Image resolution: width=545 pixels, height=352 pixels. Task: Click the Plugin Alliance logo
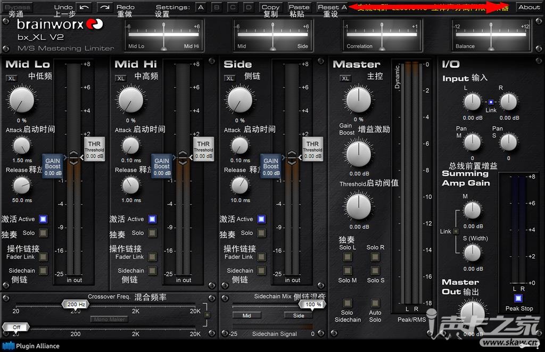tap(30, 346)
